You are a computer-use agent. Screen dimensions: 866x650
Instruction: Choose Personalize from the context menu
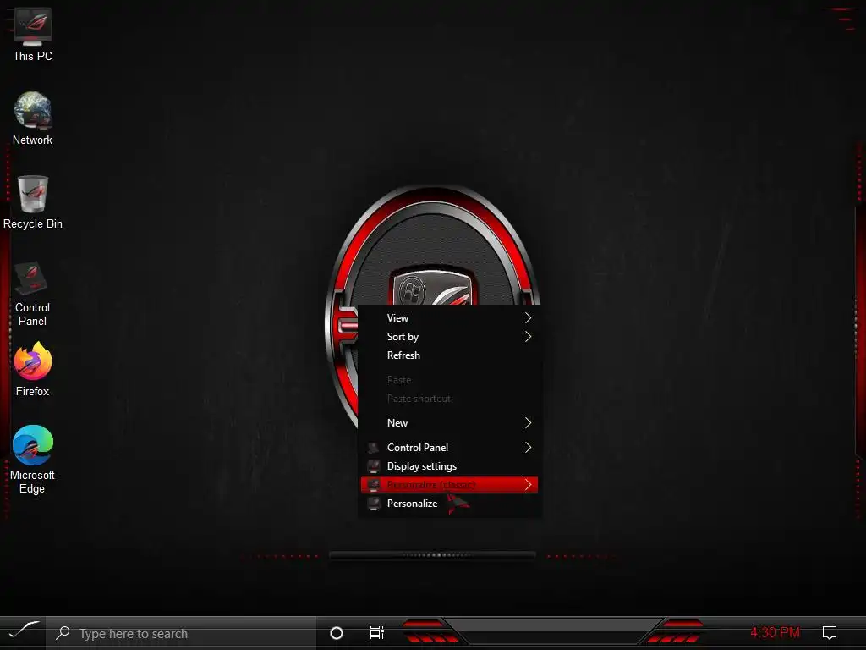click(449, 504)
